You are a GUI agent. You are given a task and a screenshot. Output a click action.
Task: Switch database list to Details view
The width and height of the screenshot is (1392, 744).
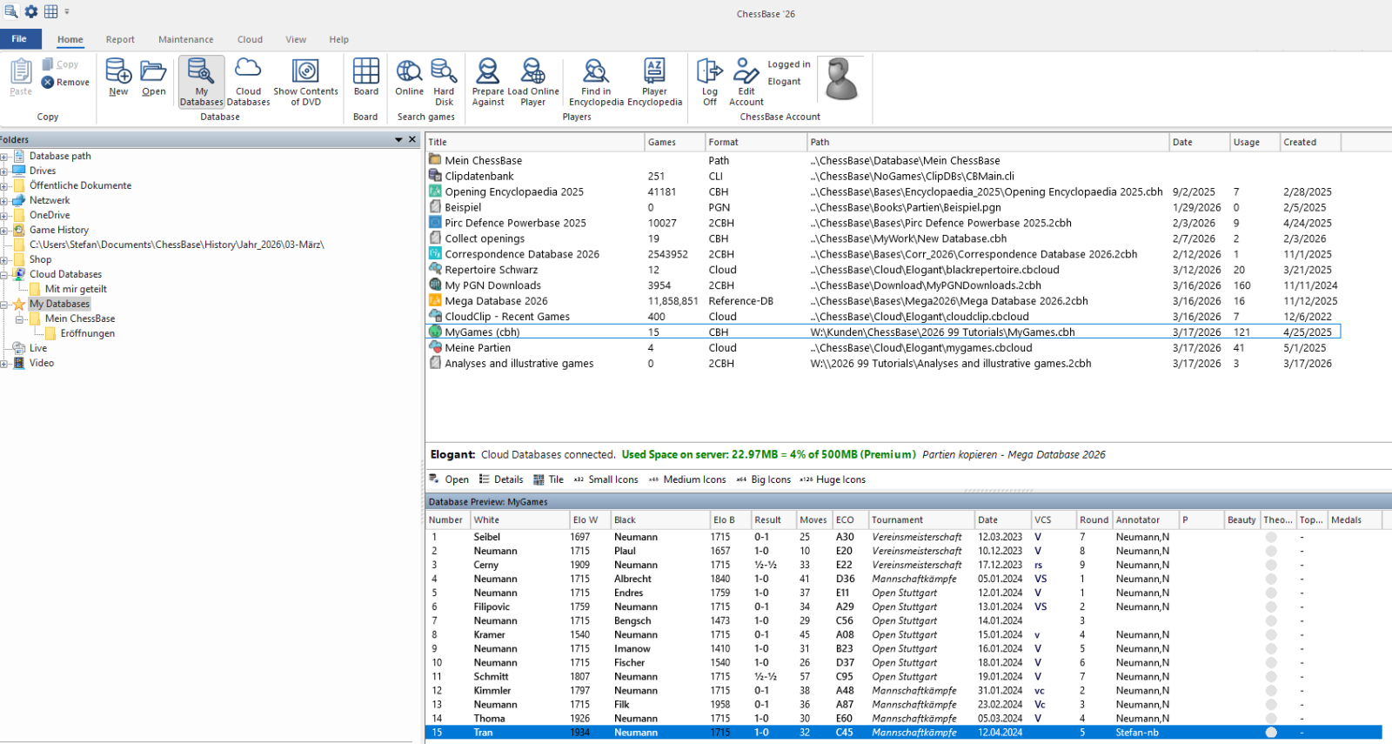tap(501, 479)
